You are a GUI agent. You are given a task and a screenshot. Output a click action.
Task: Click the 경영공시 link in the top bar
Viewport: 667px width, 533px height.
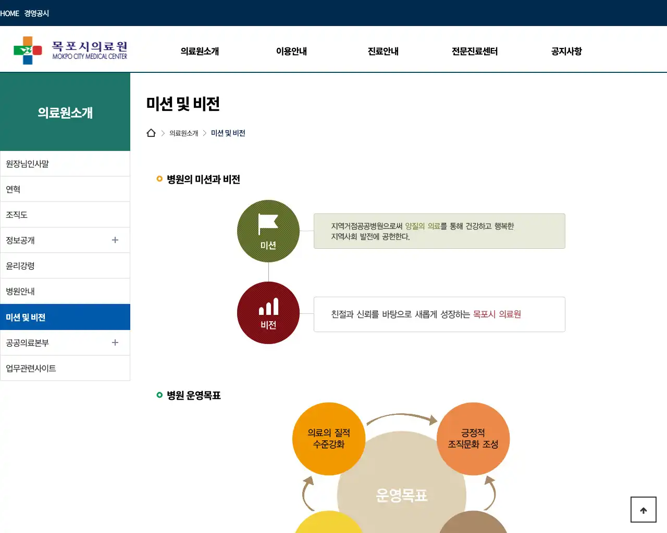pyautogui.click(x=35, y=13)
